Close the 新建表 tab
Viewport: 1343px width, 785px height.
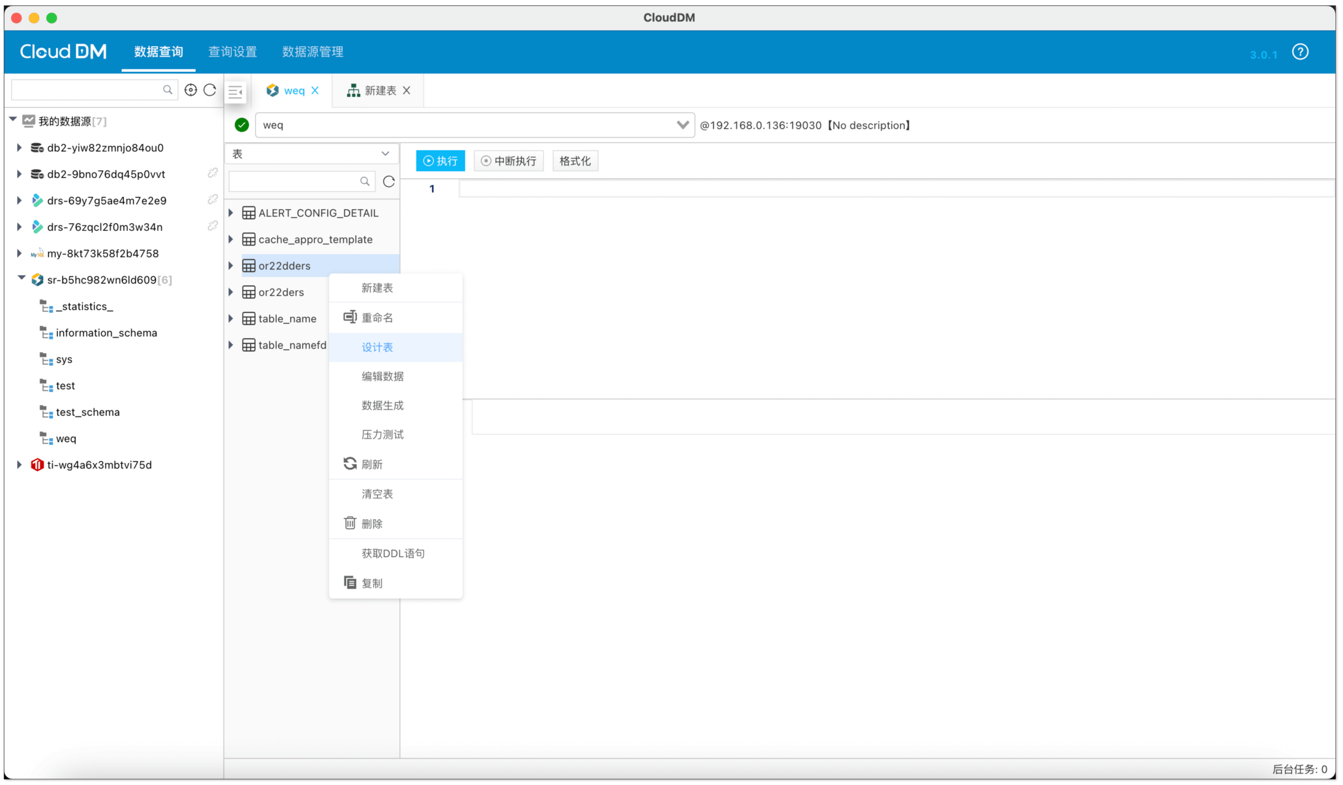407,91
